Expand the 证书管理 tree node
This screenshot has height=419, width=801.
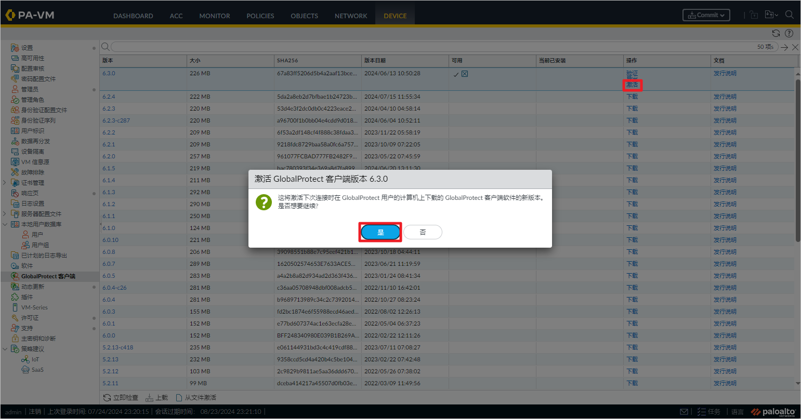click(x=5, y=183)
